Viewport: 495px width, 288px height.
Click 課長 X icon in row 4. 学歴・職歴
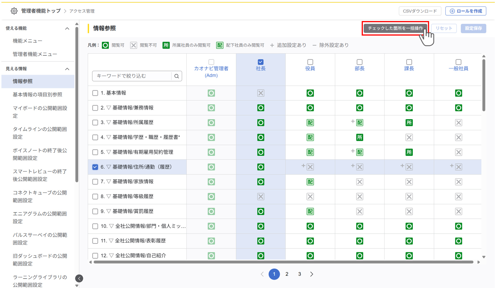click(409, 137)
